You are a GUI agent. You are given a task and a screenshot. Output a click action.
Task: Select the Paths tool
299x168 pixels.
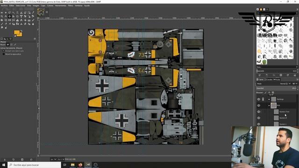point(29,13)
